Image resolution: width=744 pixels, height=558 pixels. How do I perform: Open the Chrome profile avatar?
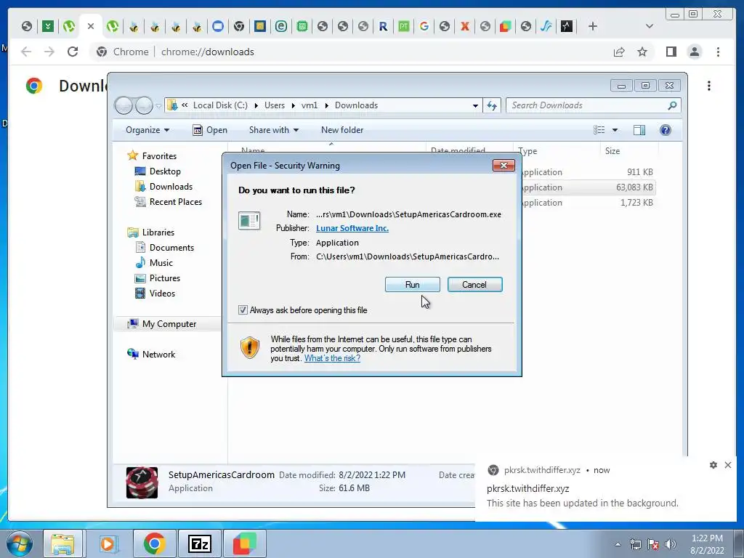(x=694, y=52)
